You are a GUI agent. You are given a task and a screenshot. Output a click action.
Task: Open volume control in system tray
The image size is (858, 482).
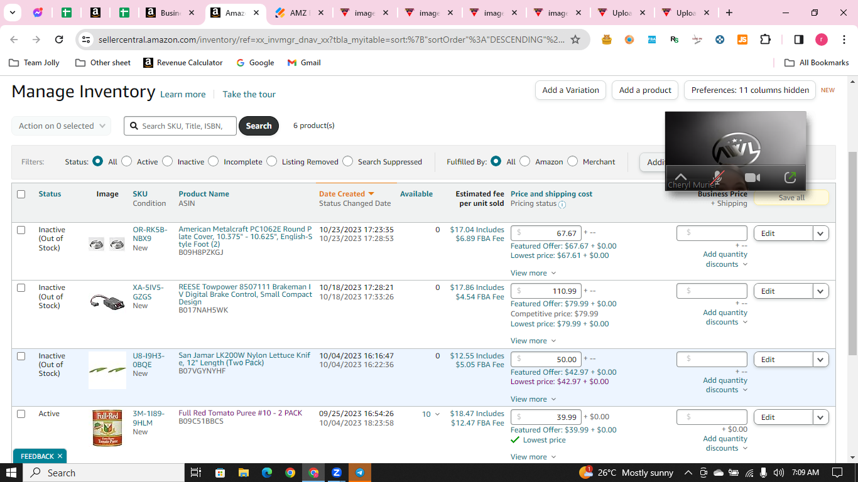coord(779,473)
